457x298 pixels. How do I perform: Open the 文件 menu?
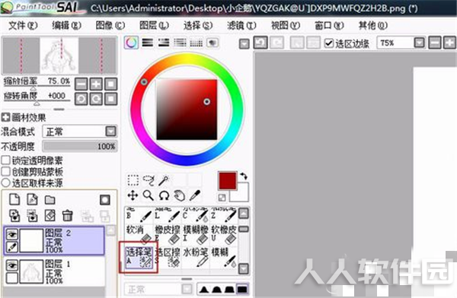tap(23, 26)
